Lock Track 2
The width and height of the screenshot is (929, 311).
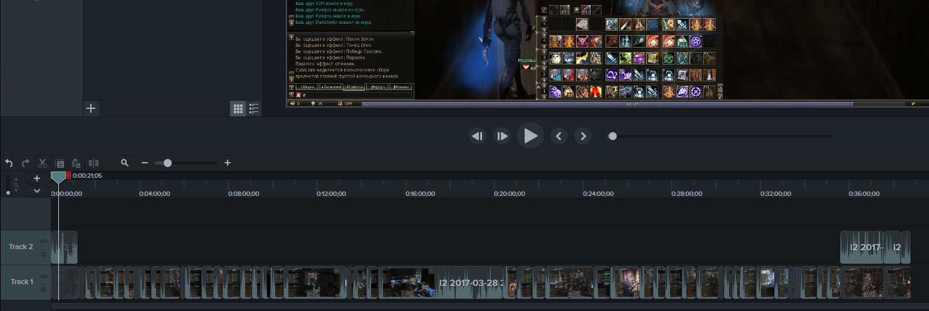(43, 253)
